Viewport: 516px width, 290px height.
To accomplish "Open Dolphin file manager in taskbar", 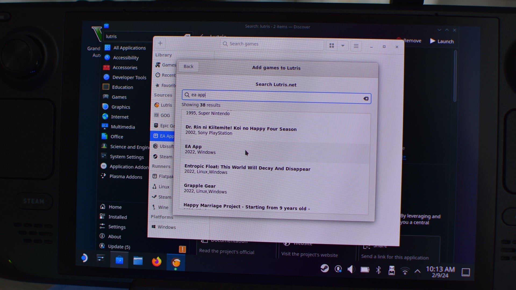I will click(x=138, y=260).
